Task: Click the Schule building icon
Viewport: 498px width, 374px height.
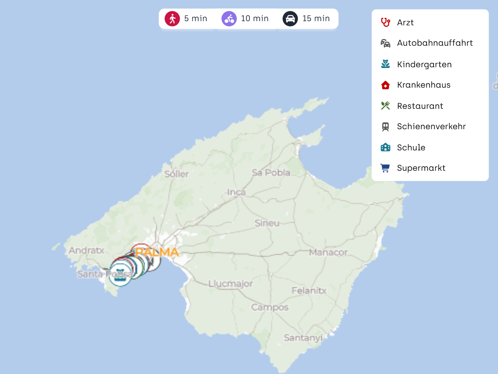Action: pos(385,147)
